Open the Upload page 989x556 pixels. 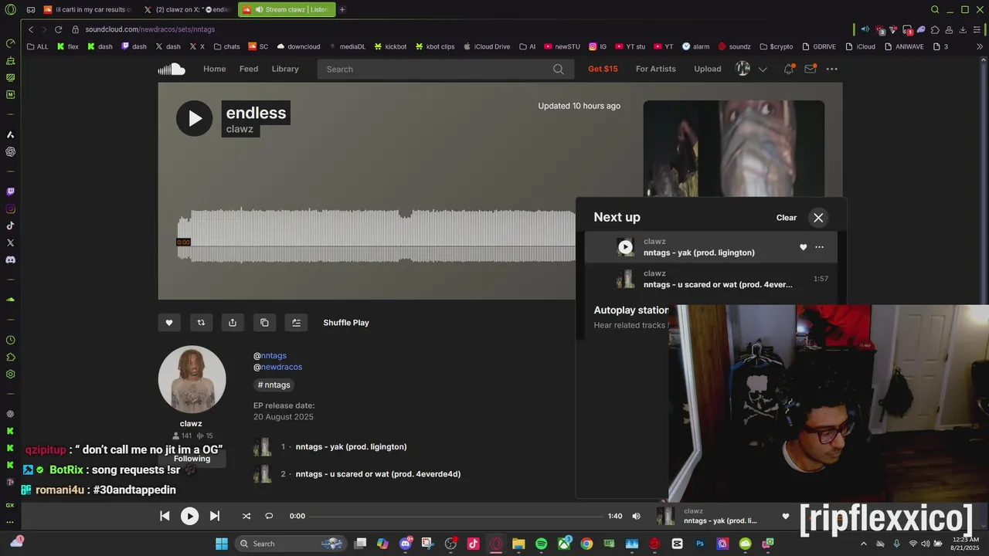[x=708, y=69]
